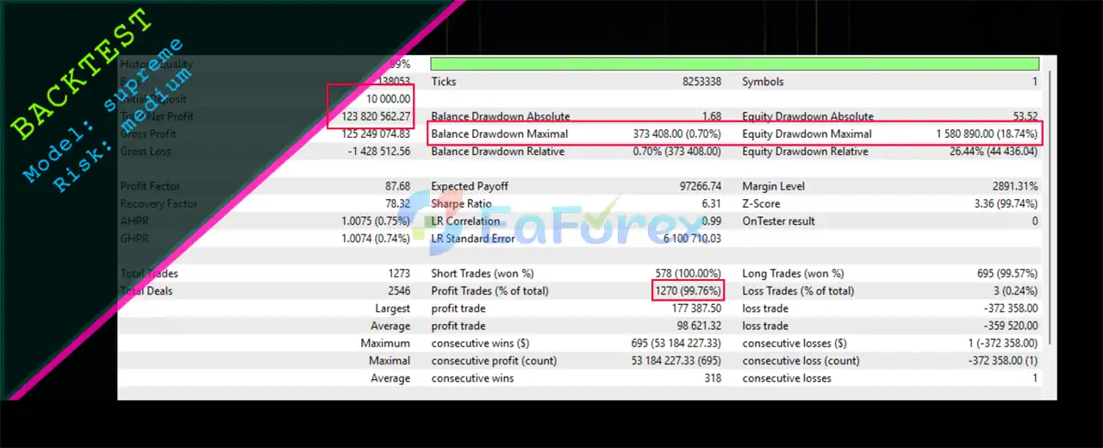Select the Total Net Profit value 123 820 562.27
This screenshot has height=448, width=1103.
[370, 116]
